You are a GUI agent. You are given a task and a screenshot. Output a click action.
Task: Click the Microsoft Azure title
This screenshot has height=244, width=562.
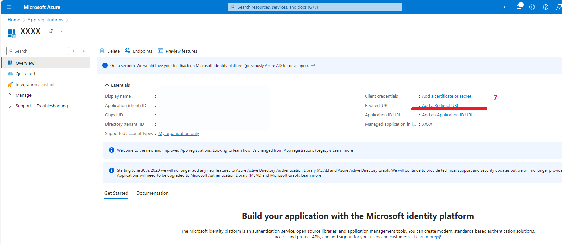(42, 7)
